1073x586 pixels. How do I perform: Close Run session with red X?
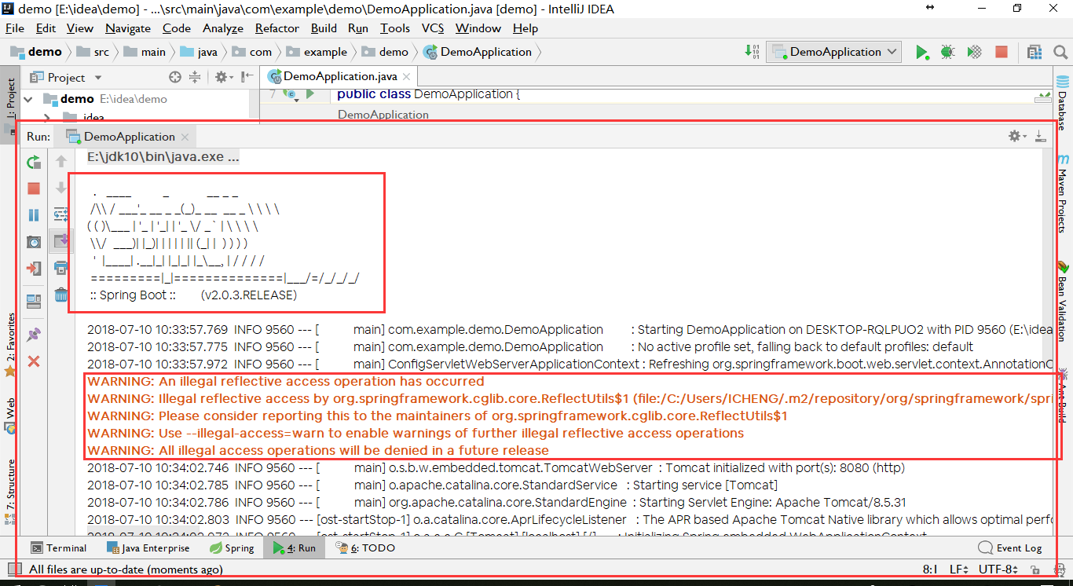click(34, 361)
